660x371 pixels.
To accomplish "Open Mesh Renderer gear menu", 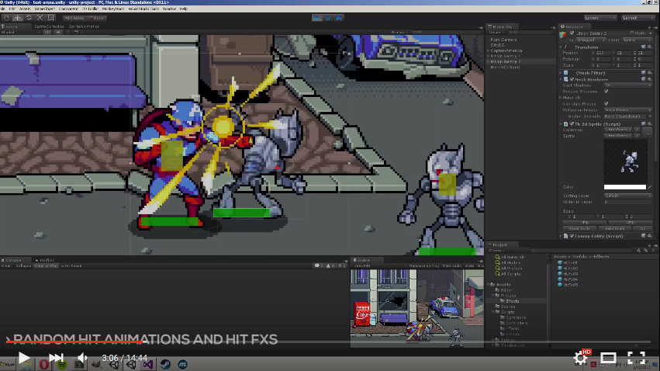I will coord(650,79).
